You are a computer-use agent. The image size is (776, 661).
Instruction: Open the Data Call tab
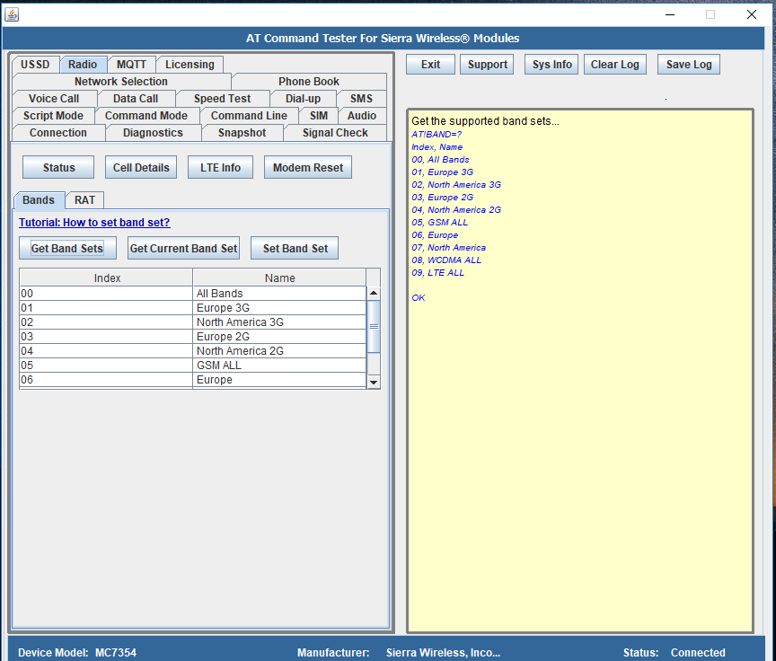coord(136,99)
